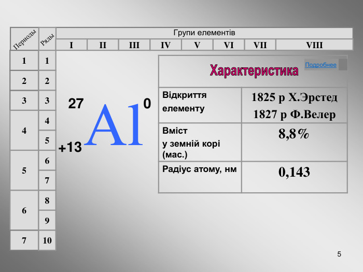Select row 3 in Ряды column
Screen dimensions: 363x272
pyautogui.click(x=47, y=101)
